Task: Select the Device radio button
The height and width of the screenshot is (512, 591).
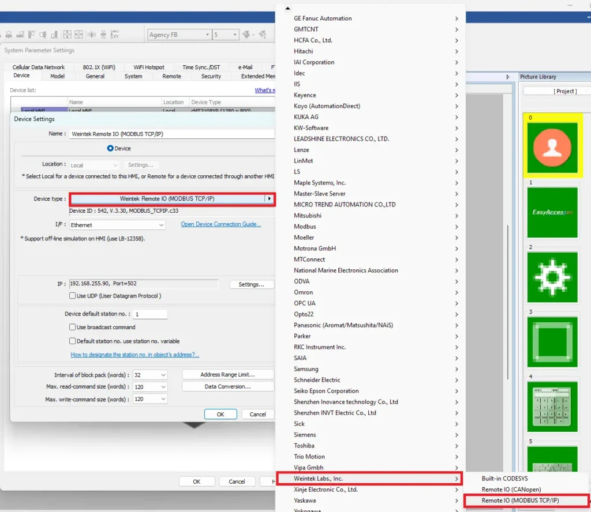Action: tap(110, 148)
